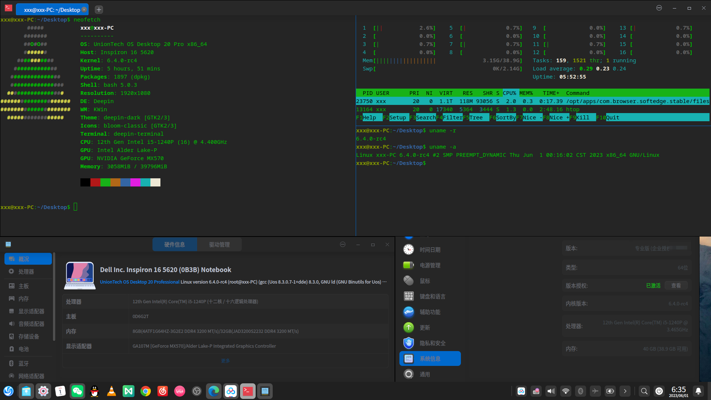Select 处理器 in device manager sidebar

click(26, 272)
